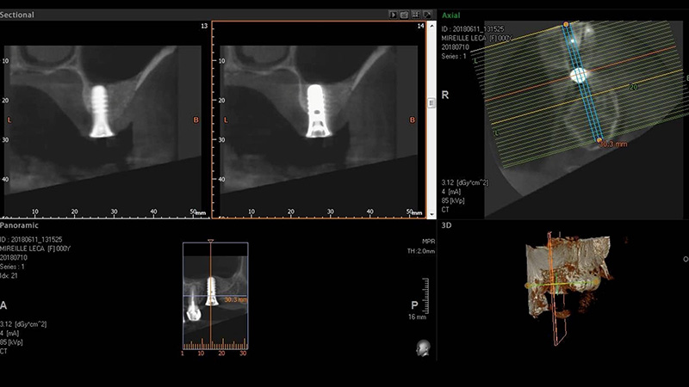This screenshot has height=387, width=689.
Task: Activate the 3D panel title
Action: [x=446, y=226]
